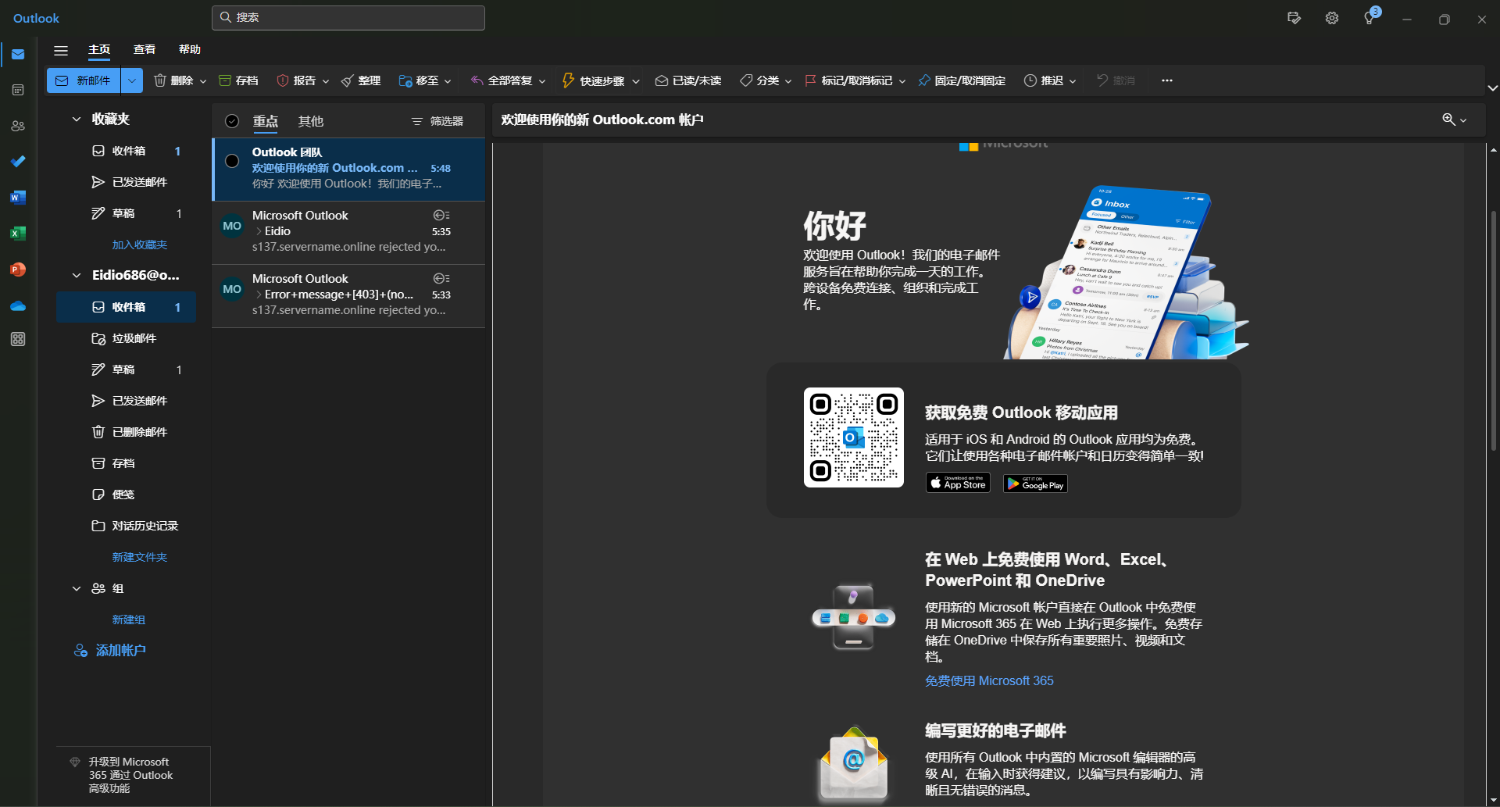Image resolution: width=1500 pixels, height=807 pixels.
Task: Click conversation icon on Error+message row
Action: tap(441, 278)
